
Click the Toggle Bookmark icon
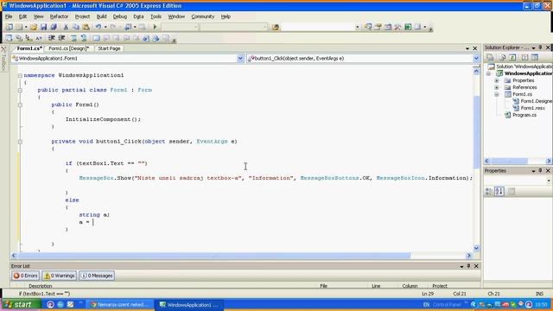point(96,38)
